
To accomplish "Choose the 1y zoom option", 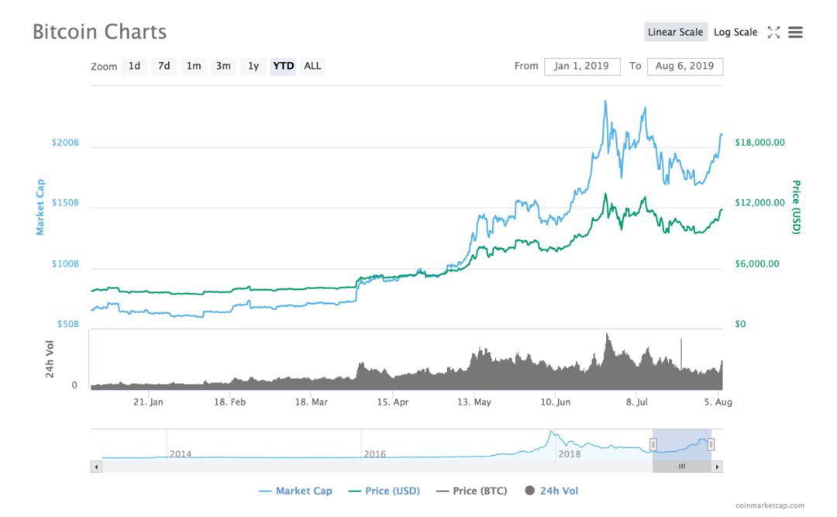I will coord(253,66).
